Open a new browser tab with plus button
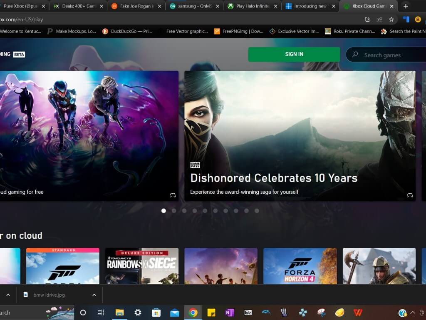The image size is (426, 320). pos(406,6)
